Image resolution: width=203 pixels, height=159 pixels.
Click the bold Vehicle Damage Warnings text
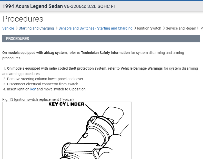coord(142,68)
